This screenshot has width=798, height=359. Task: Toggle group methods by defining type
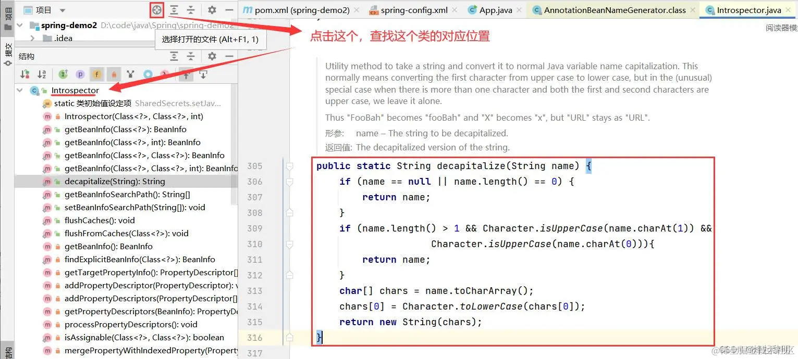click(x=130, y=74)
